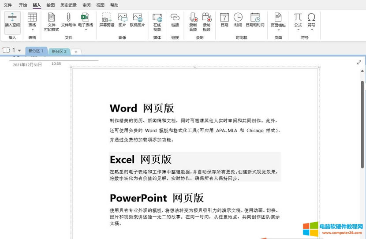Viewport: 366px width, 239px height.
Task: Click the Insert Space icon
Action: (x=12, y=21)
